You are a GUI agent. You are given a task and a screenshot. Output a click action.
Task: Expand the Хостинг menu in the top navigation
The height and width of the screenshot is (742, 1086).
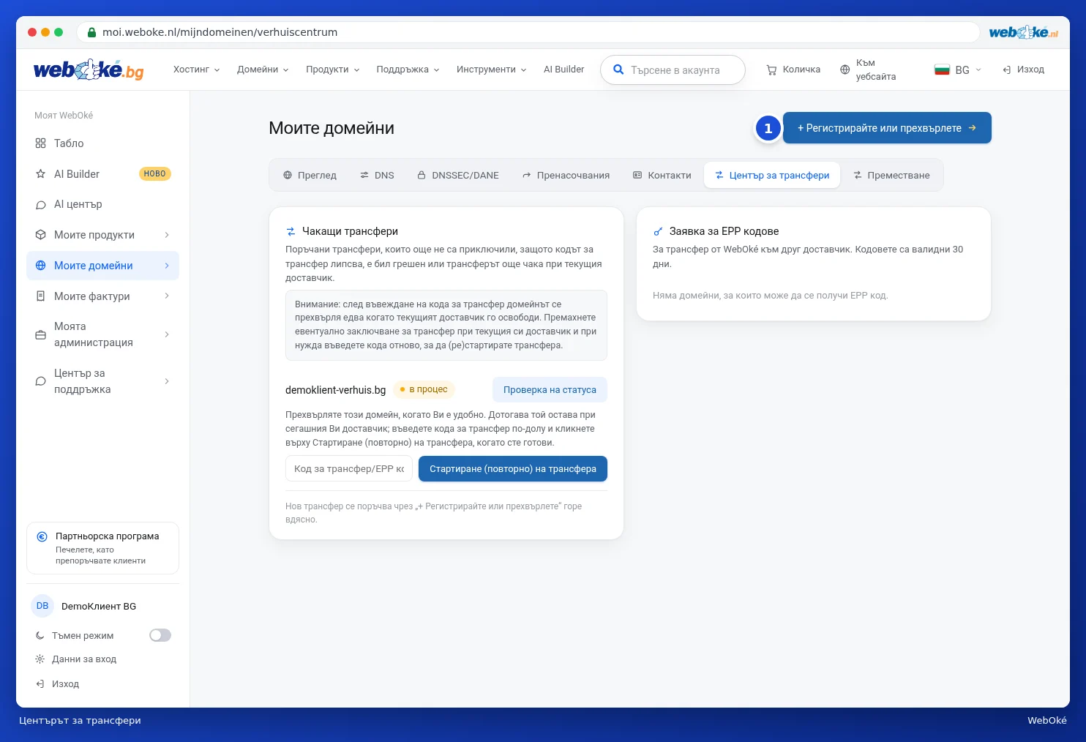tap(196, 70)
